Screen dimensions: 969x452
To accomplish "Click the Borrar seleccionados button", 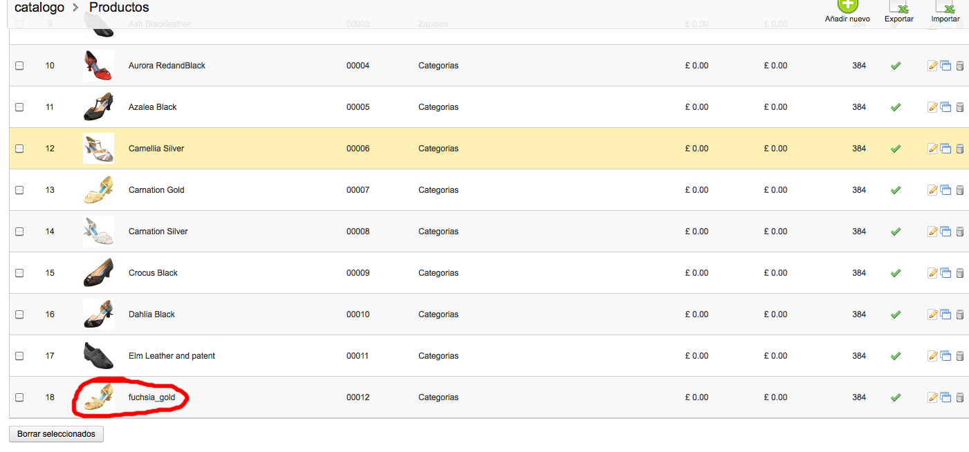I will 56,434.
